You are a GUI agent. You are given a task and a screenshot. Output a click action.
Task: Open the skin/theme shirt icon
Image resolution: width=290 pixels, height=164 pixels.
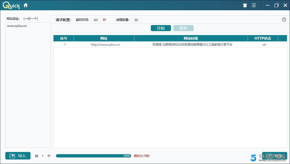[245, 5]
